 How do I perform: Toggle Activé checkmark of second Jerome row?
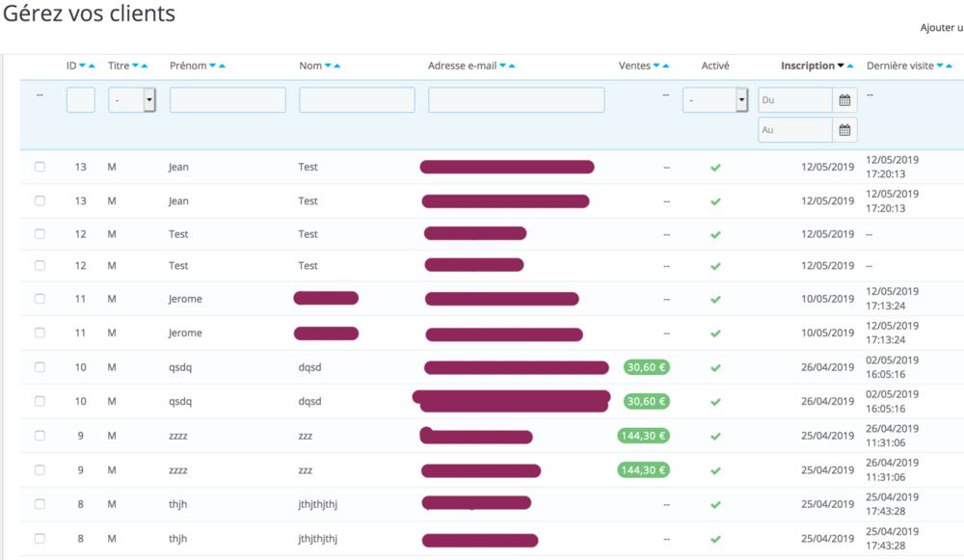point(715,333)
